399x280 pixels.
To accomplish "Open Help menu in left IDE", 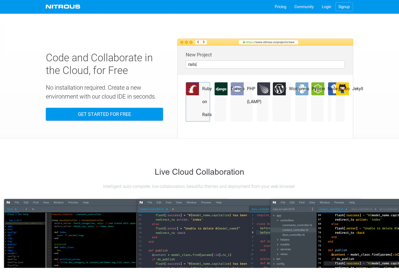I will click(x=86, y=203).
